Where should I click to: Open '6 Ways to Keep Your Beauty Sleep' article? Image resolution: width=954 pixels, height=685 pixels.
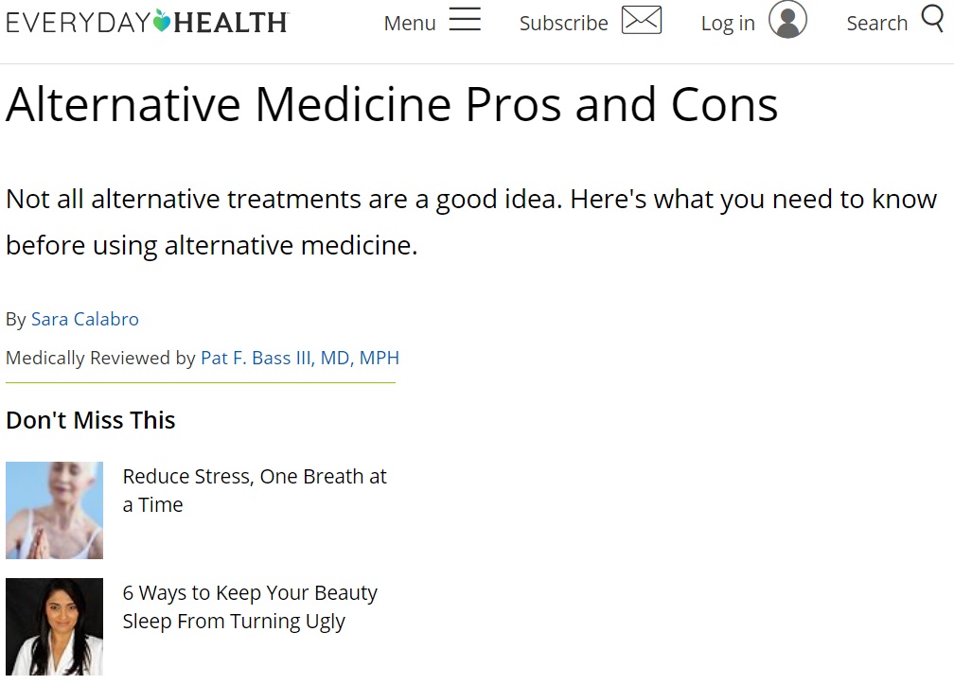tap(250, 606)
